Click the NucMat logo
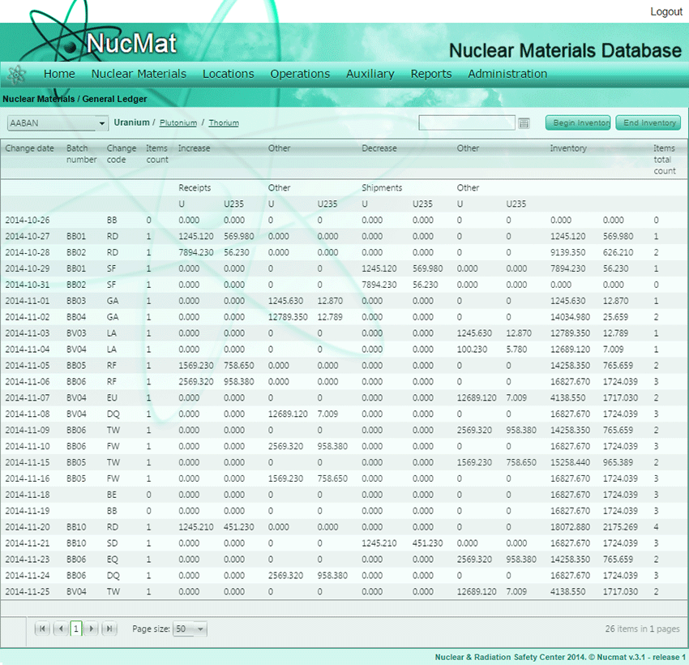 [x=130, y=43]
